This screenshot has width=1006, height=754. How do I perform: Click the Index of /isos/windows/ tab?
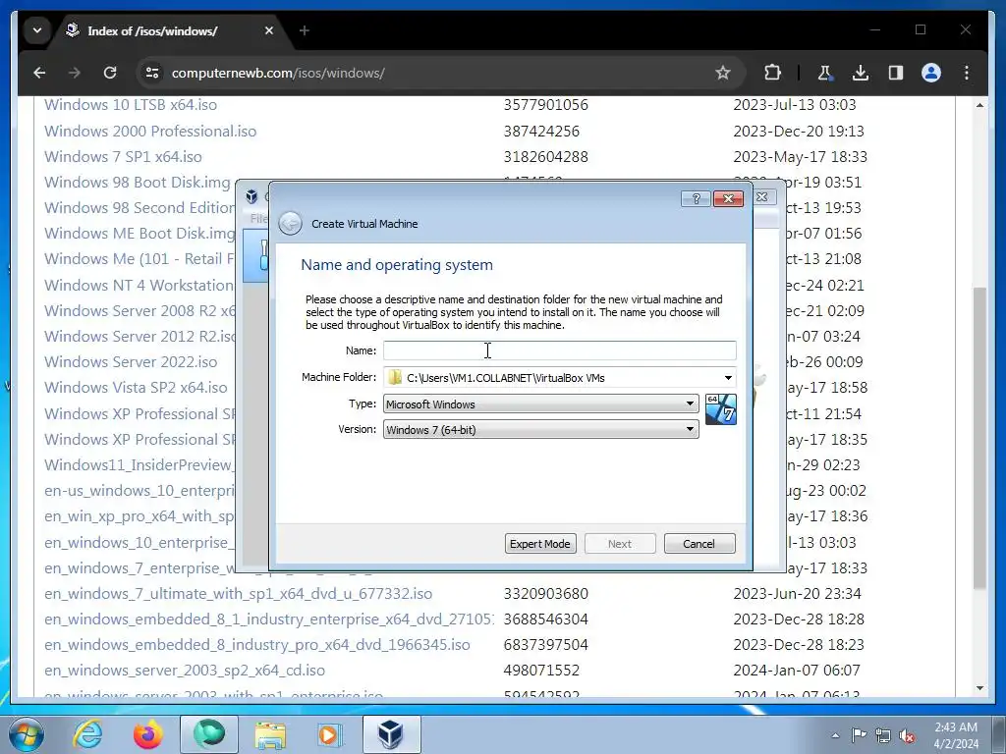pyautogui.click(x=171, y=30)
